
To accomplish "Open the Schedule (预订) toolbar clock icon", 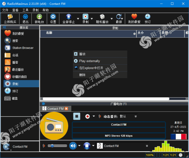I will [148, 19].
